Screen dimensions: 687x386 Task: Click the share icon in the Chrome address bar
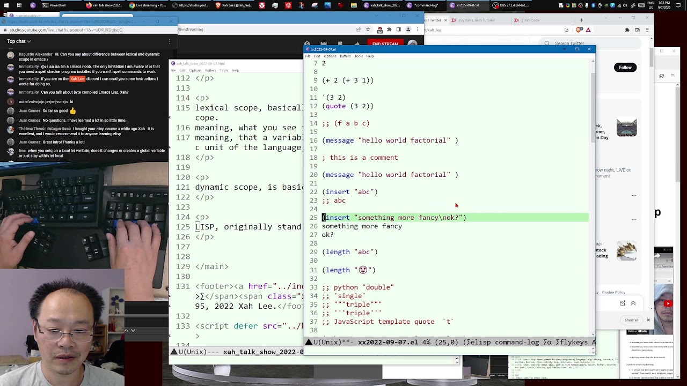358,29
